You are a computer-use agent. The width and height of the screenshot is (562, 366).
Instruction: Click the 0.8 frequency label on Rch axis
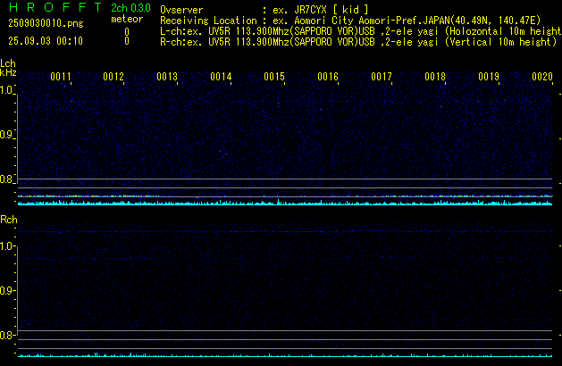click(6, 335)
